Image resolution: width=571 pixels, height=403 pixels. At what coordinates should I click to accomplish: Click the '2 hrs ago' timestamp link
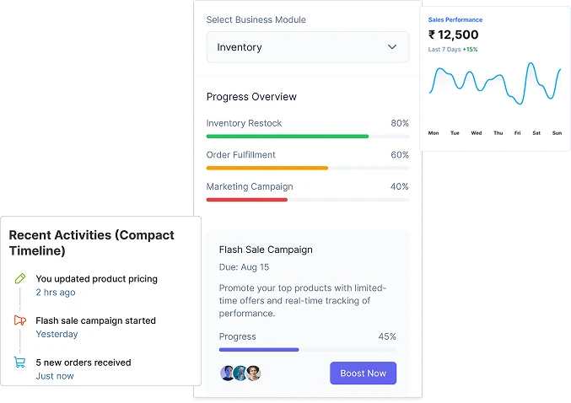tap(55, 293)
